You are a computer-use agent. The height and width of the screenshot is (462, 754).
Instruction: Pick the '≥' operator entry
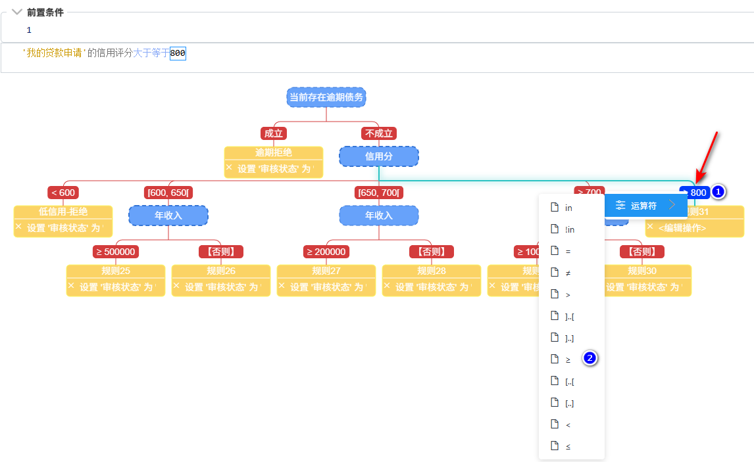coord(568,359)
